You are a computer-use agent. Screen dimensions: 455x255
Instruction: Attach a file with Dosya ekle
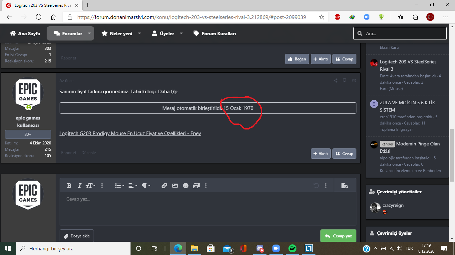point(77,236)
